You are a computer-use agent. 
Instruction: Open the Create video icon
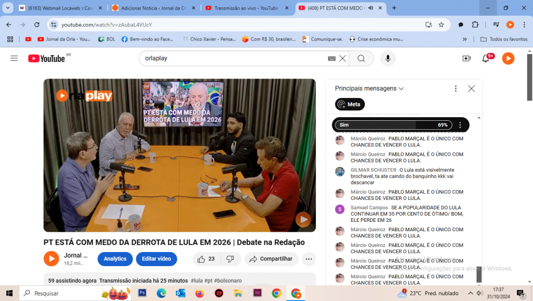coord(467,58)
